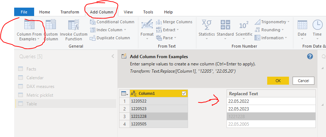Open the Information dropdown arrow
The height and width of the screenshot is (137, 326).
(286, 38)
